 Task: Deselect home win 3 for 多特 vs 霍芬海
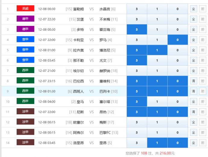[137, 29]
